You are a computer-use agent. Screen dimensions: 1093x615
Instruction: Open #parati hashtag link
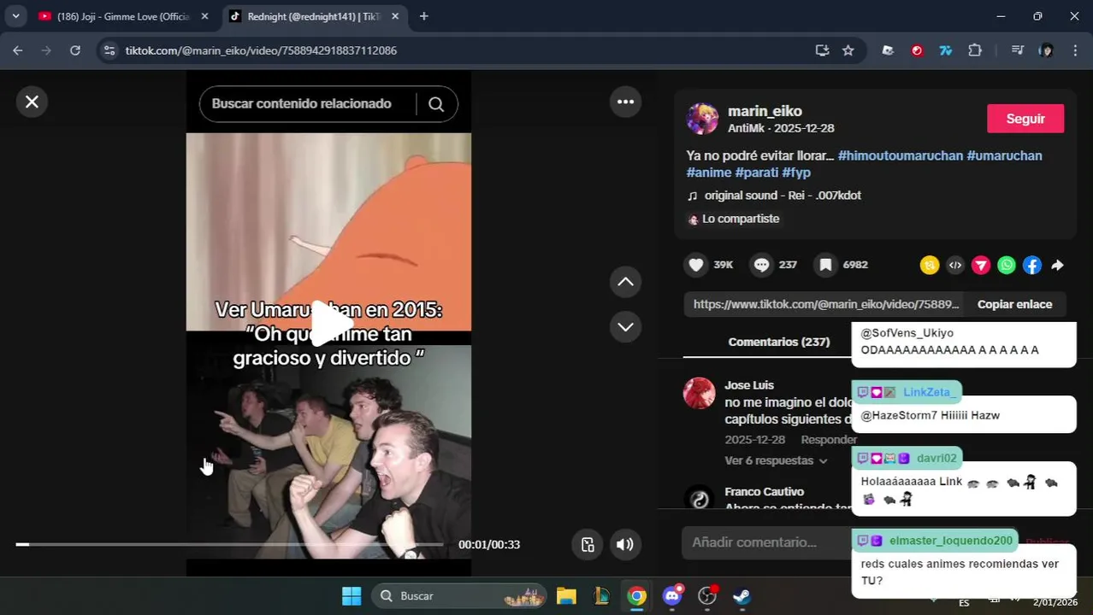coord(757,173)
